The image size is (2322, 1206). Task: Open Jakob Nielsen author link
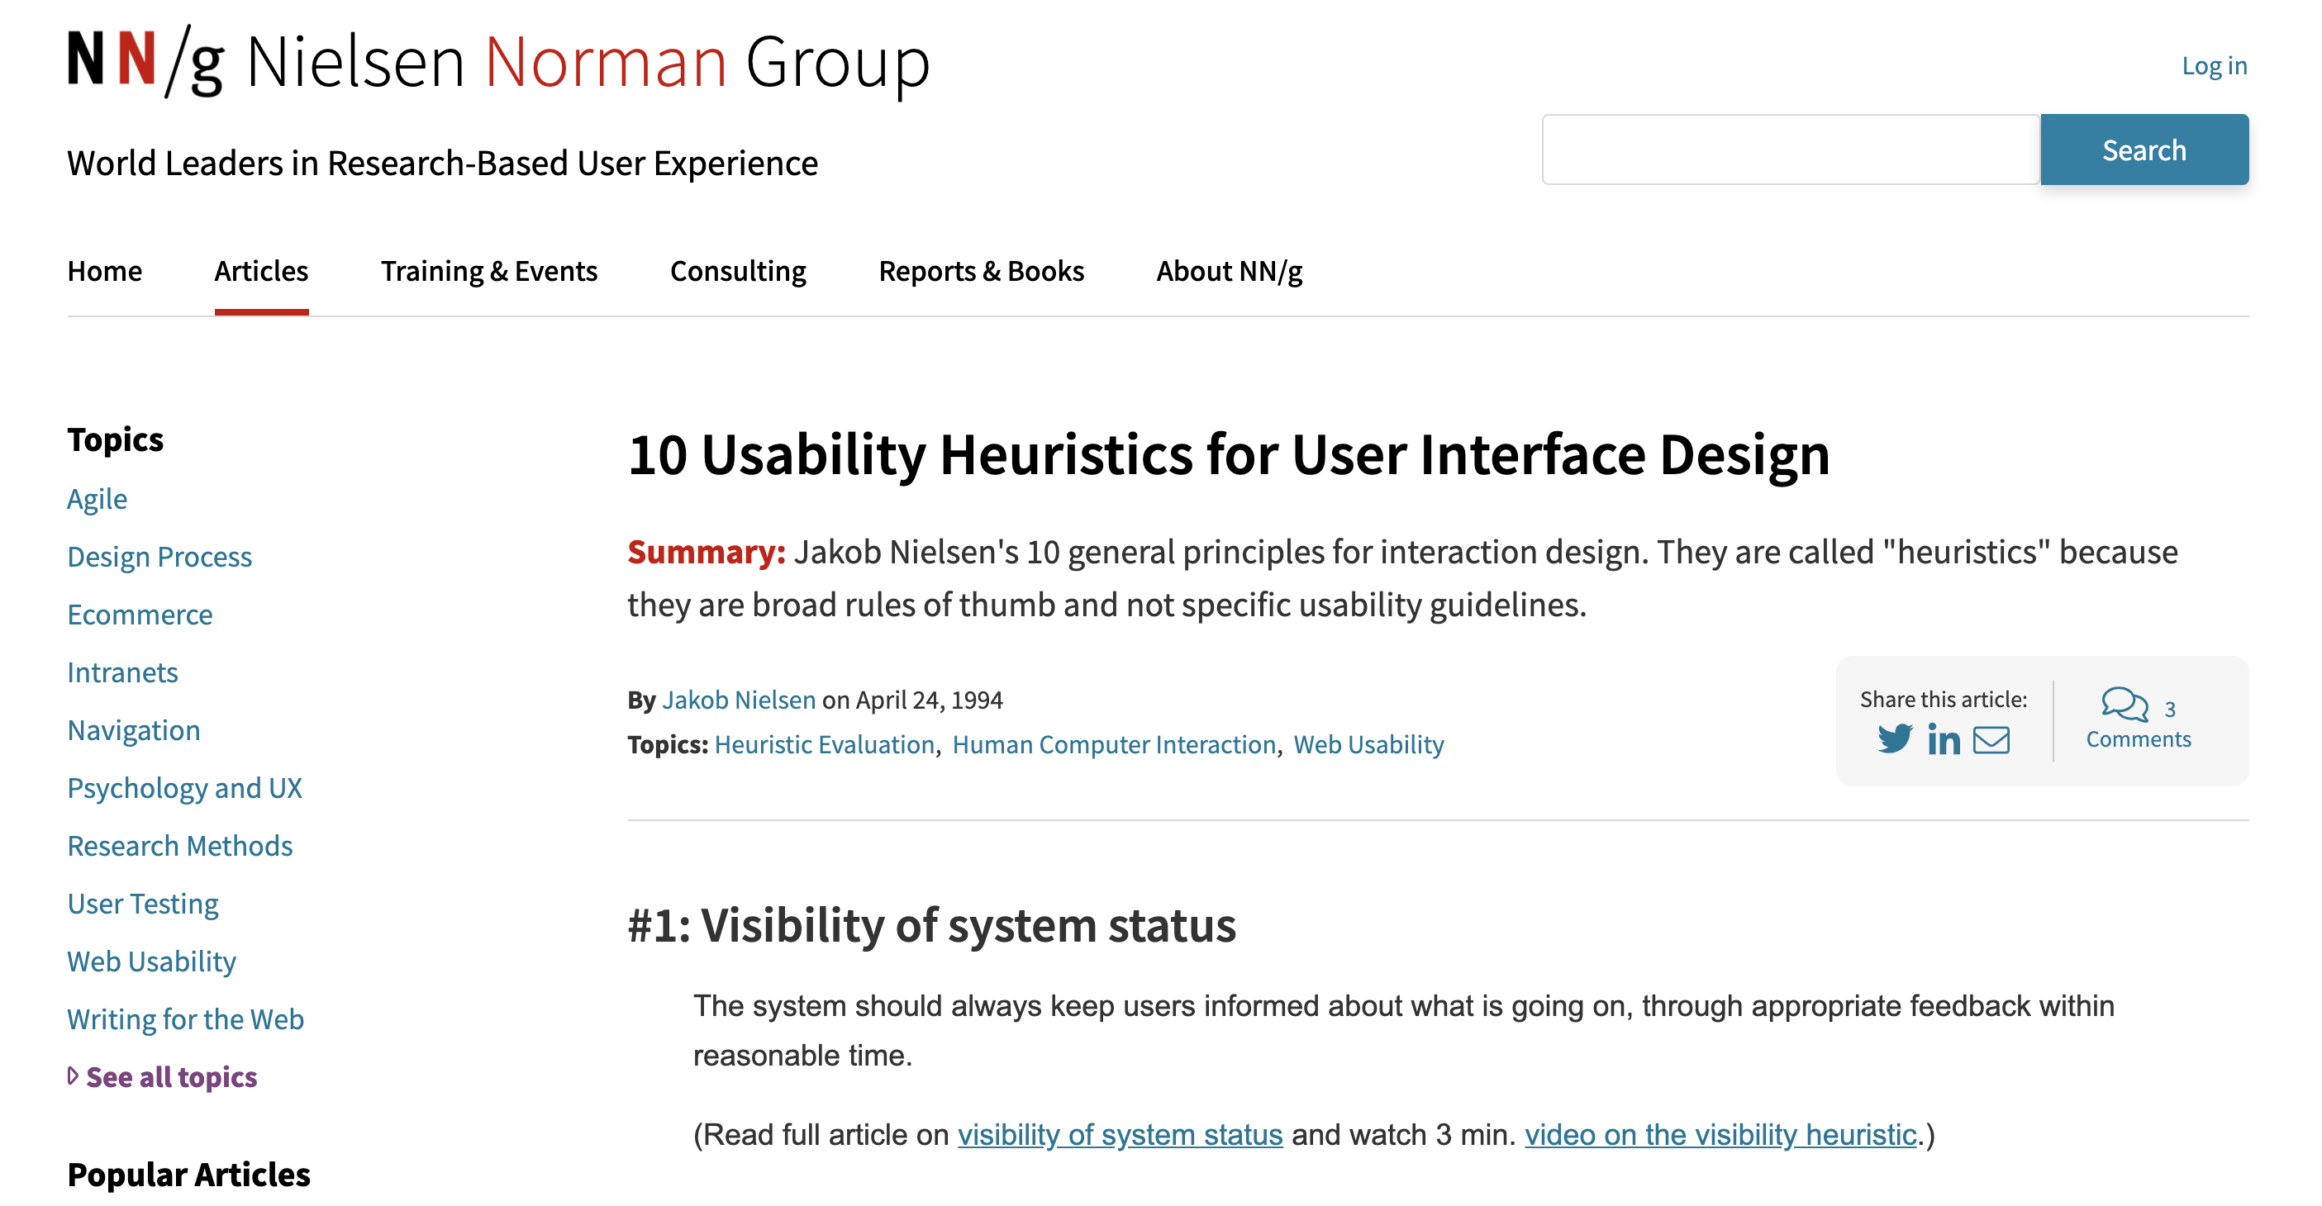(x=738, y=700)
